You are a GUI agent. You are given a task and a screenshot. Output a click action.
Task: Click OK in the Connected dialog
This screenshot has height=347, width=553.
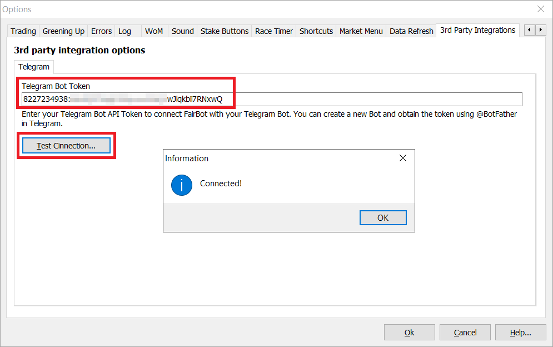coord(383,217)
